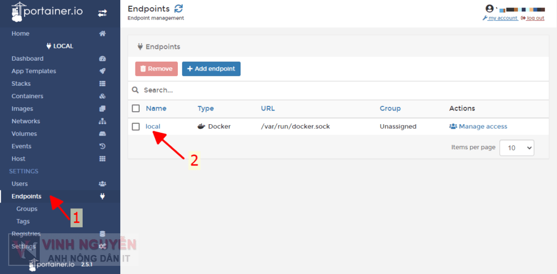557x274 pixels.
Task: Click into the endpoint Search field
Action: (326, 90)
